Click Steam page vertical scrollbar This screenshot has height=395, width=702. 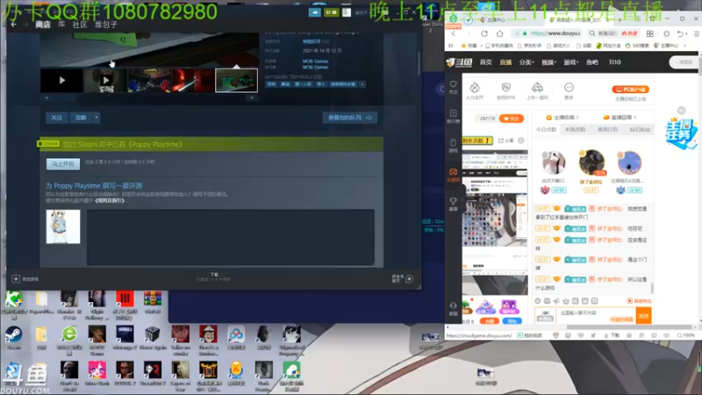click(419, 63)
